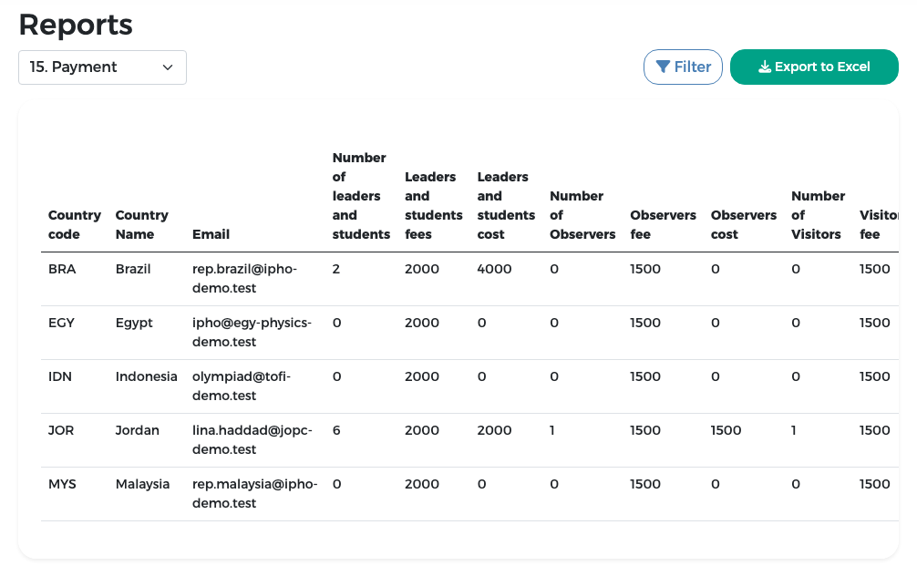Click the Reports page heading

[x=76, y=26]
